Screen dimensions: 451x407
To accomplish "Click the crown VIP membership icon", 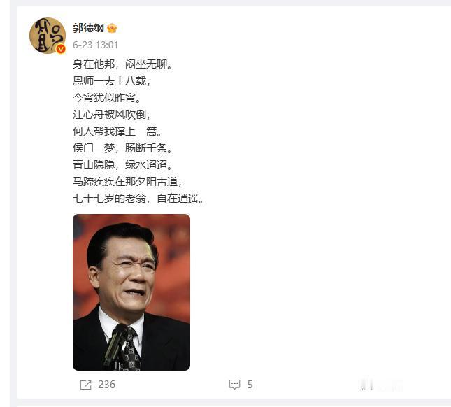I will click(x=112, y=28).
